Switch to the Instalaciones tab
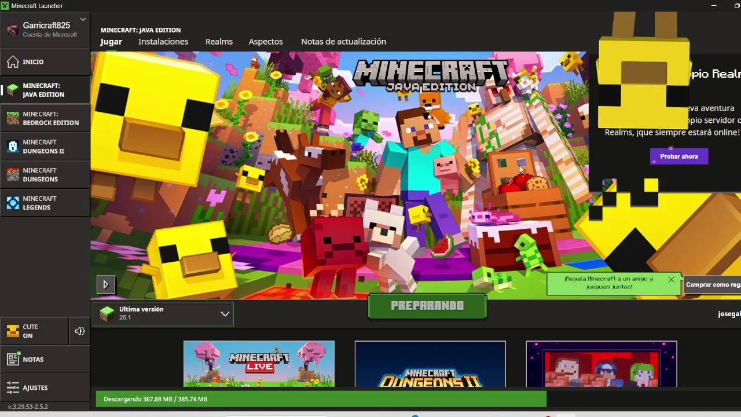 point(163,42)
